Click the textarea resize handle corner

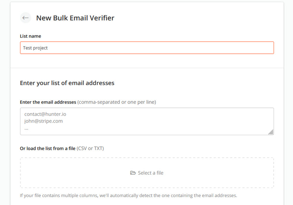click(x=271, y=132)
